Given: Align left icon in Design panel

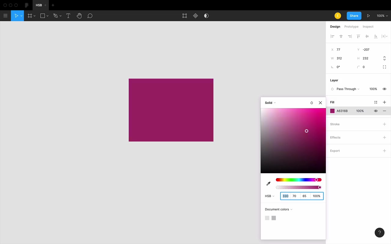Looking at the screenshot, I should coord(332,36).
